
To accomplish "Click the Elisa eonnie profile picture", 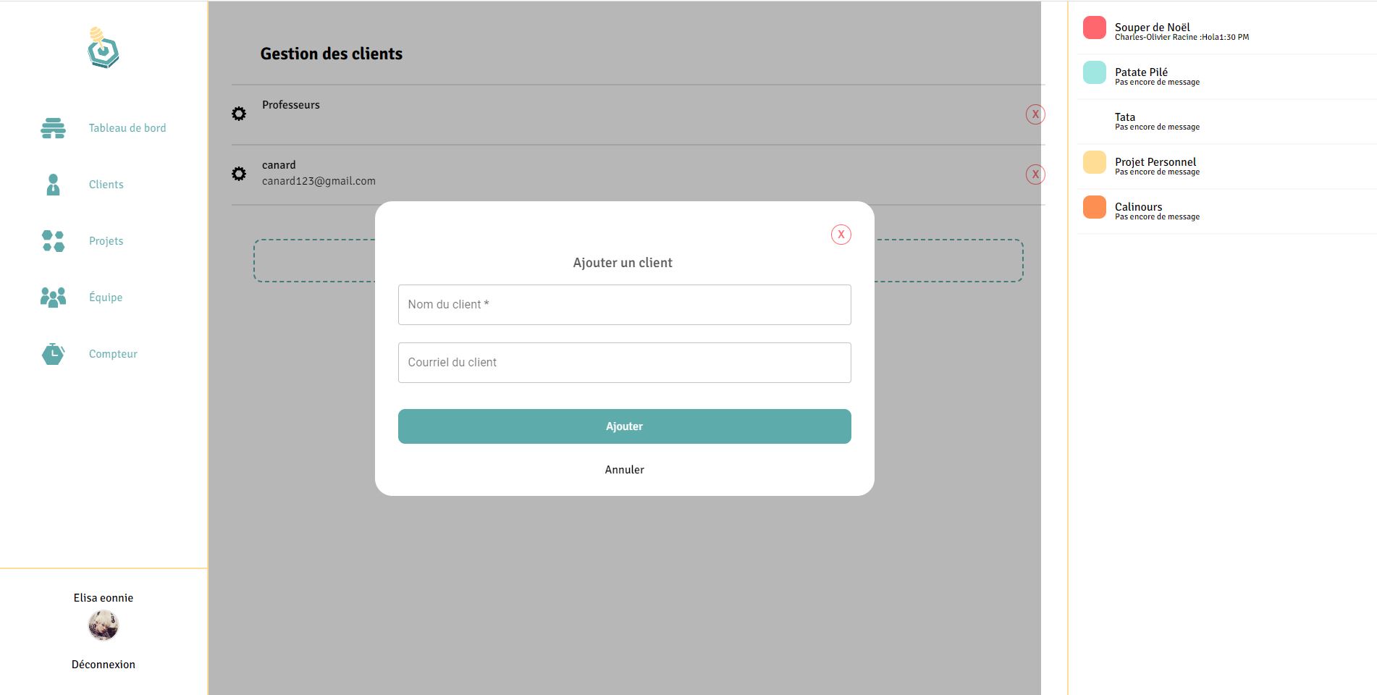I will coord(104,625).
